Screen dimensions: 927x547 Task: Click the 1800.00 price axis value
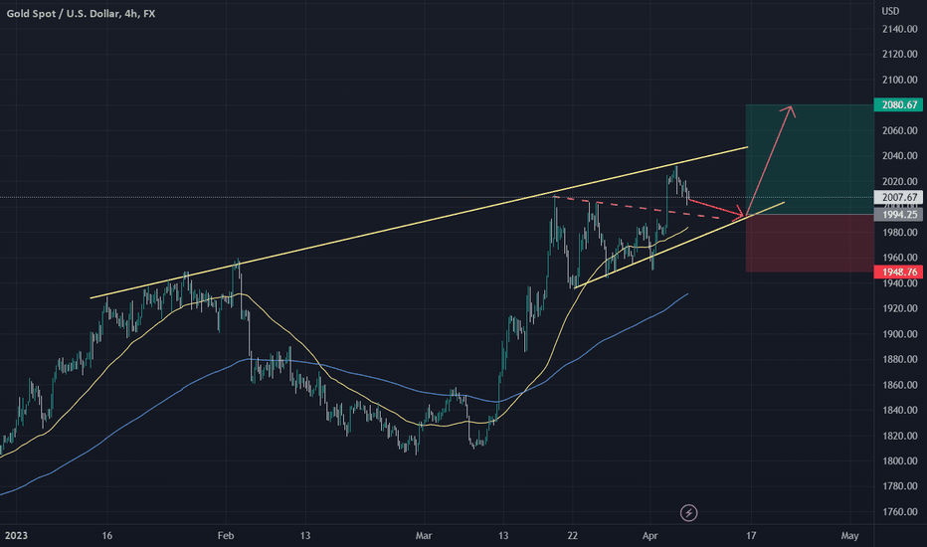[x=899, y=461]
